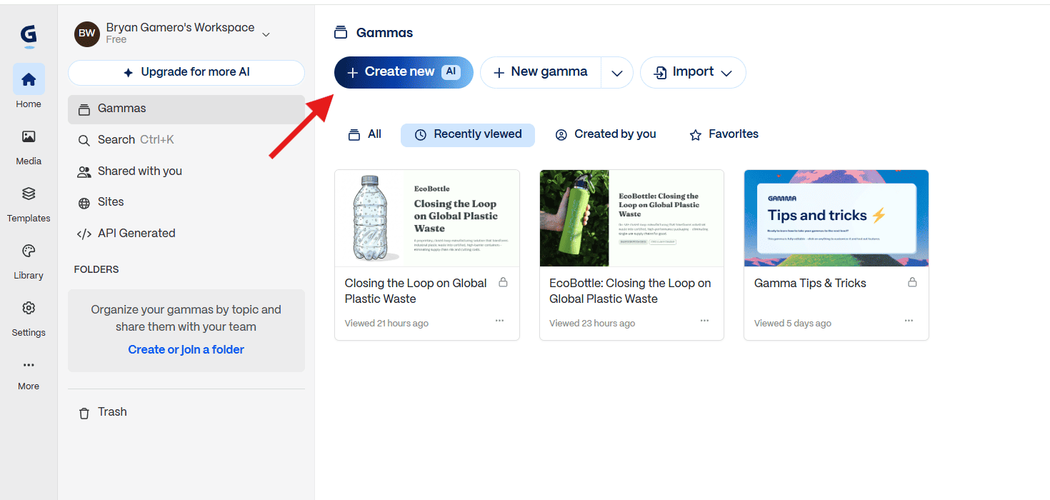Open the More ellipsis icon
This screenshot has height=500, width=1050.
coord(29,365)
